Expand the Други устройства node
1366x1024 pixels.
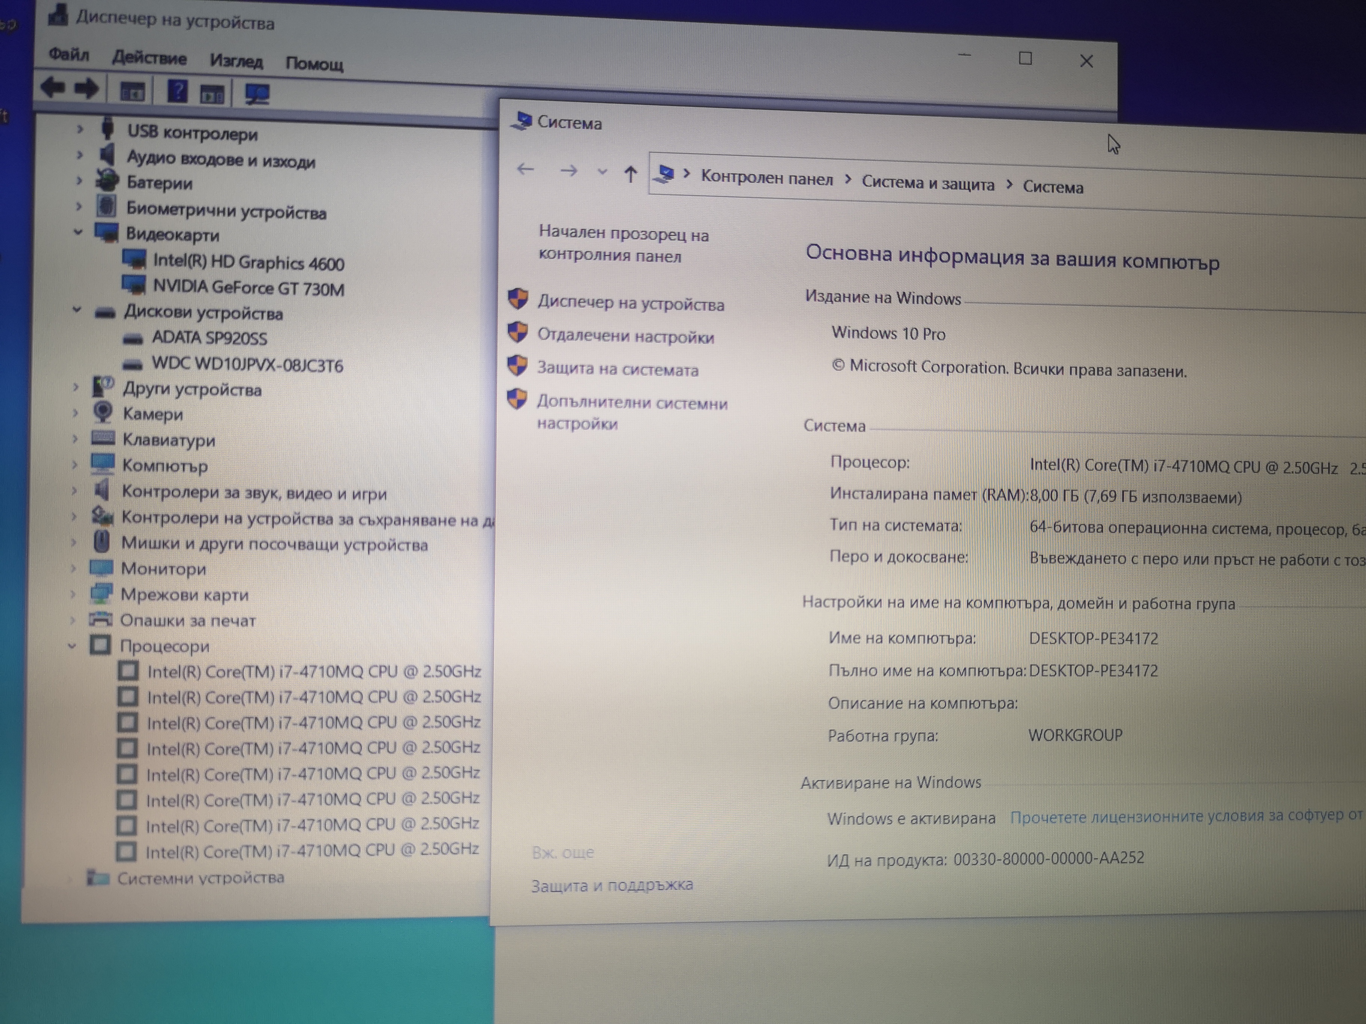coord(76,387)
